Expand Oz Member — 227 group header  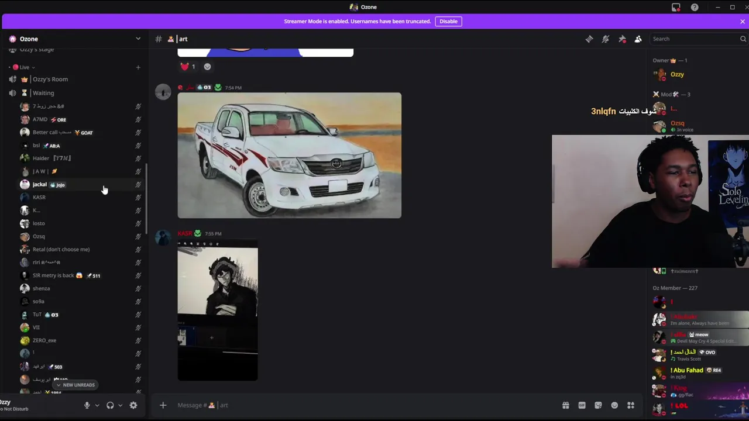pyautogui.click(x=675, y=288)
